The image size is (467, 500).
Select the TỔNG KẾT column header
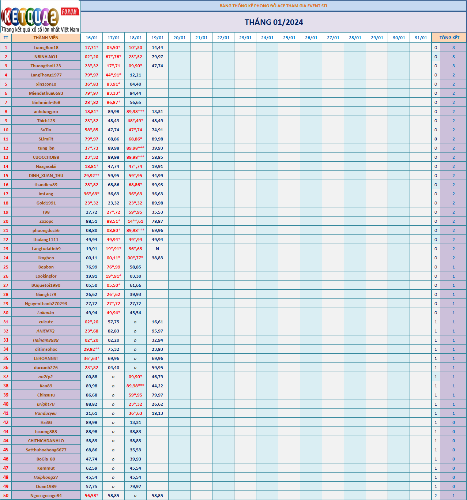pos(449,38)
